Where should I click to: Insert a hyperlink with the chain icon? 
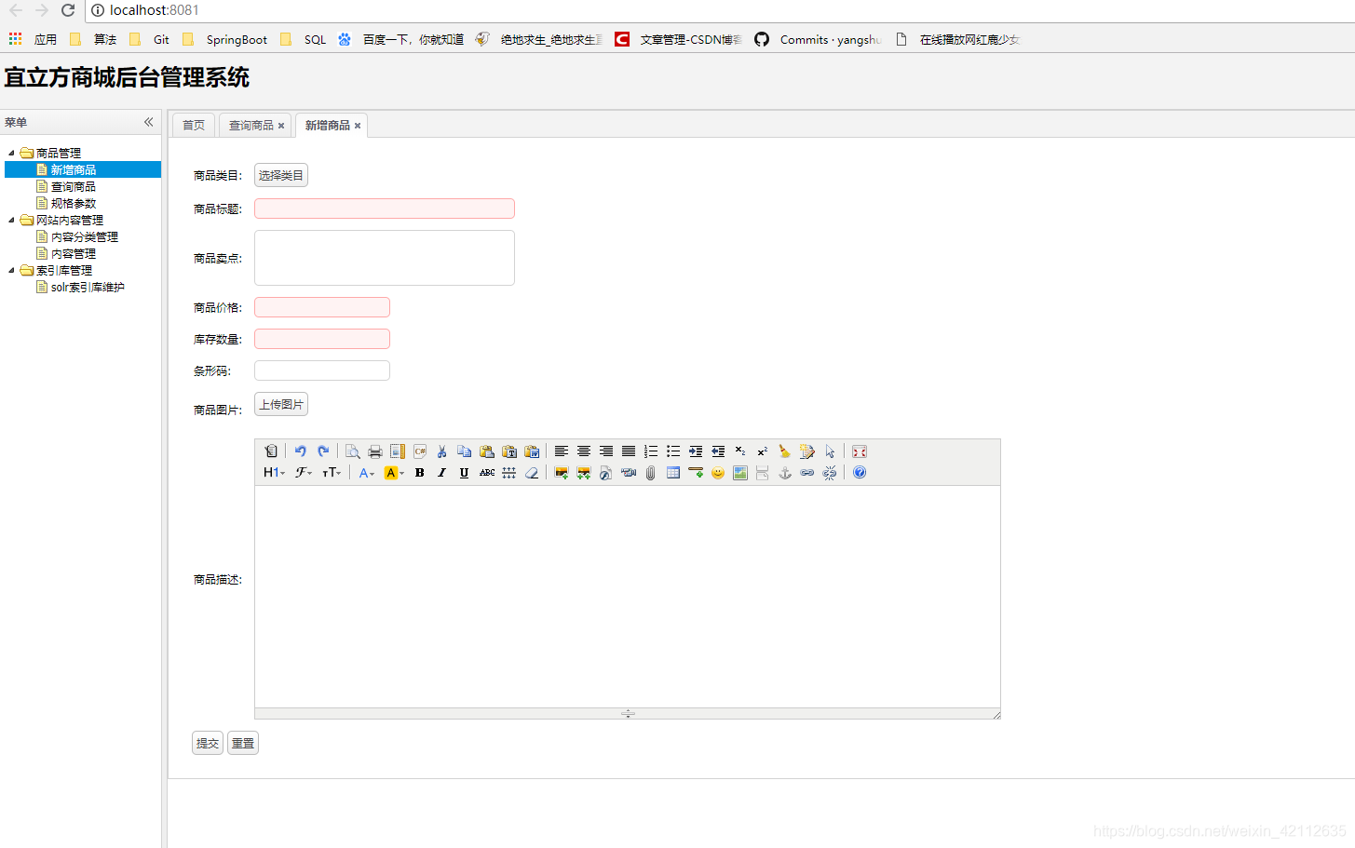click(807, 473)
